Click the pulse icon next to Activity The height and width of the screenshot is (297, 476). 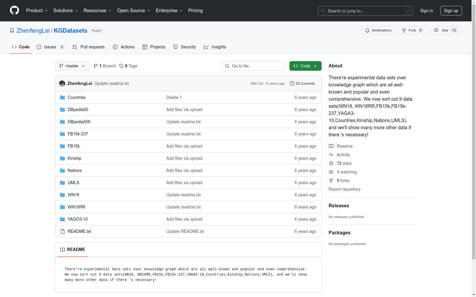[331, 155]
